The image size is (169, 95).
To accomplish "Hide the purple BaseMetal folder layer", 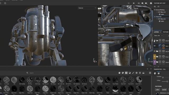I will 154,62.
